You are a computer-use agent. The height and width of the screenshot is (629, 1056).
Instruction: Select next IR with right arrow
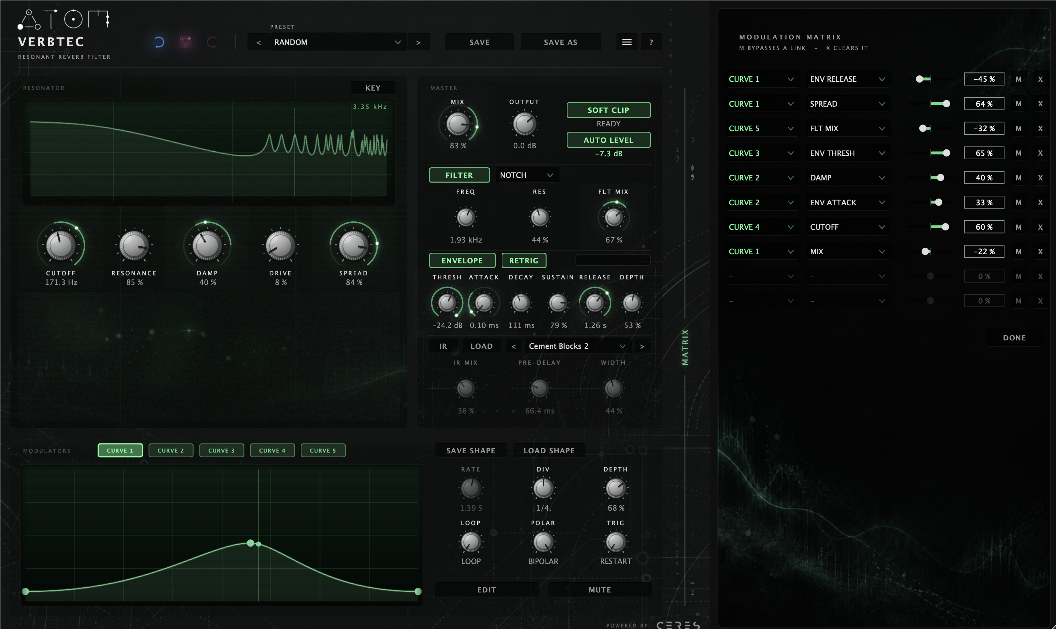[x=642, y=346]
